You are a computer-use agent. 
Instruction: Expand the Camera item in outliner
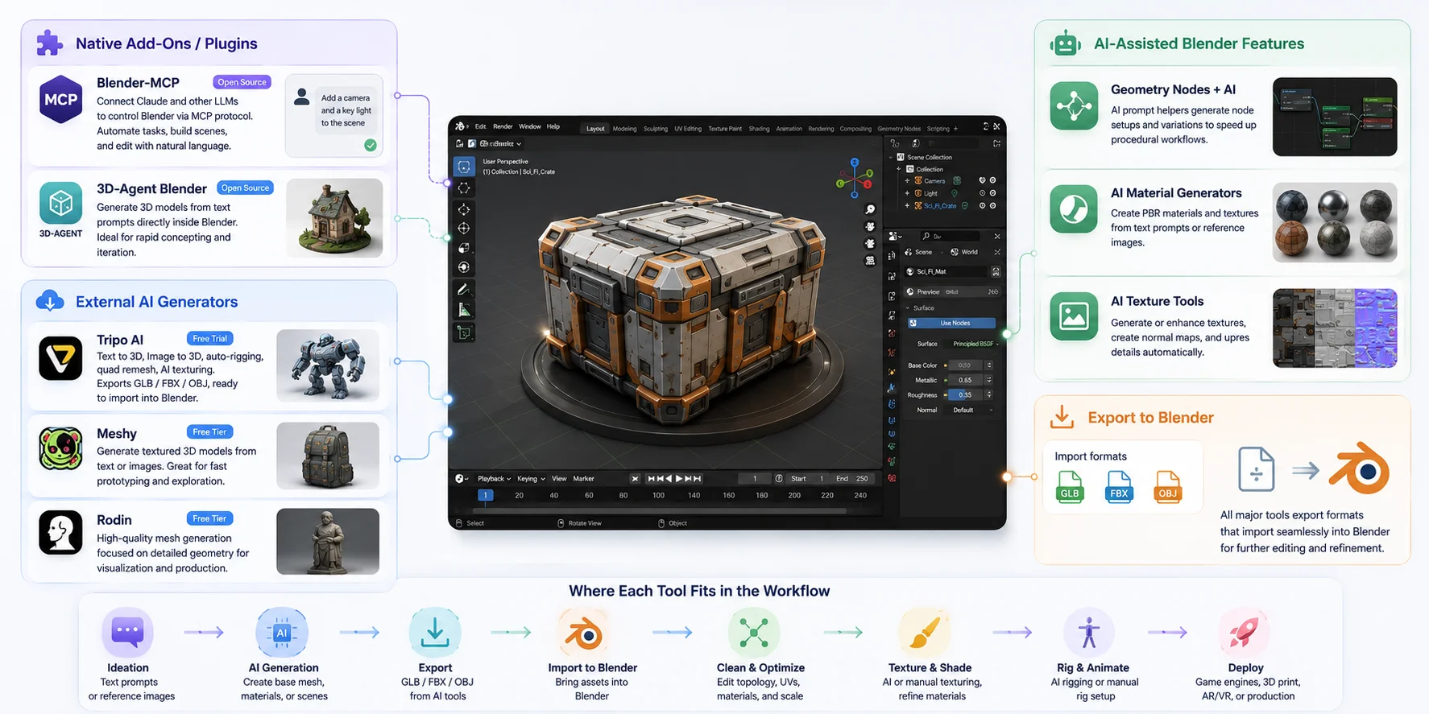pos(907,180)
